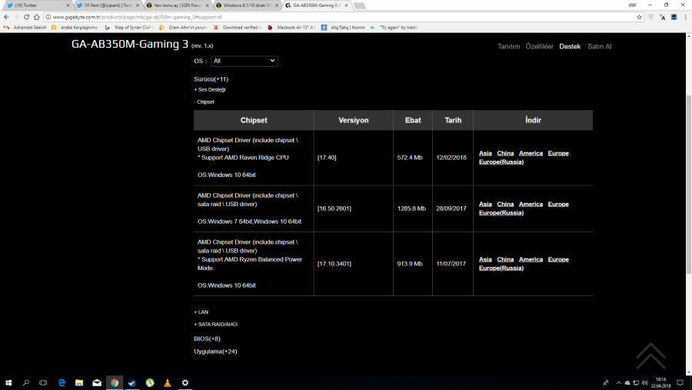692x390 pixels.
Task: Go to the browser home page
Action: point(37,17)
